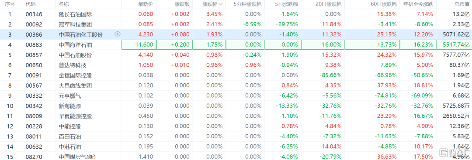Open stock 延长石油国际

pyautogui.click(x=76, y=14)
